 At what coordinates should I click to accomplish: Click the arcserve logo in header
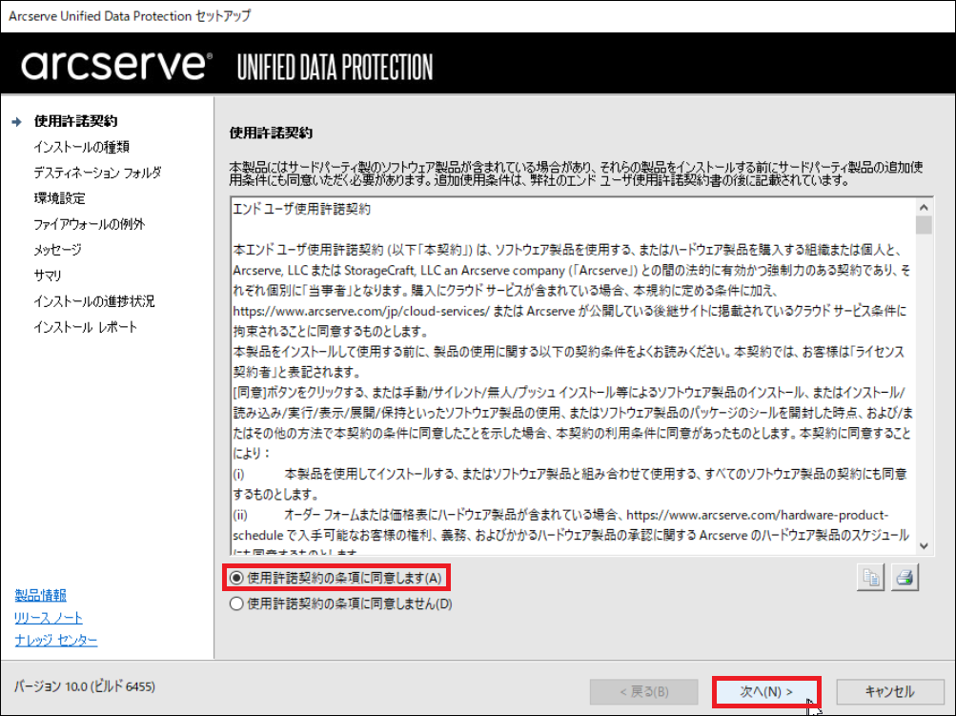116,65
